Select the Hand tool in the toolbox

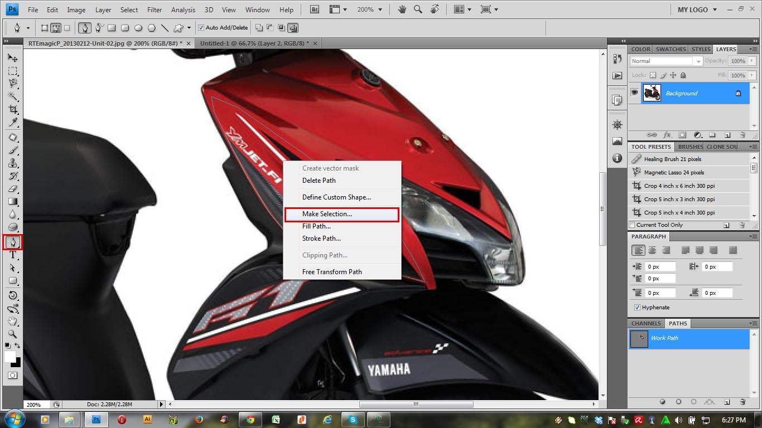(12, 322)
